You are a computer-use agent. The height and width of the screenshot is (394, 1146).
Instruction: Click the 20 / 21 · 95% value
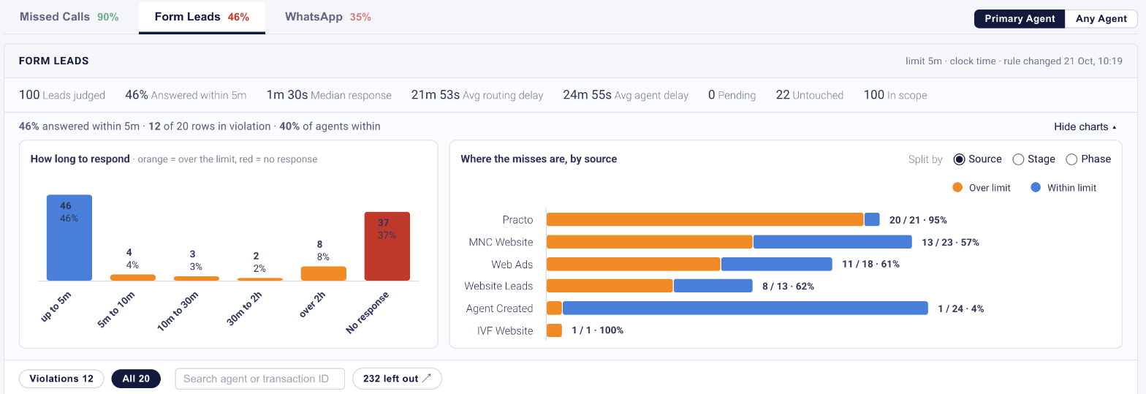(x=918, y=220)
